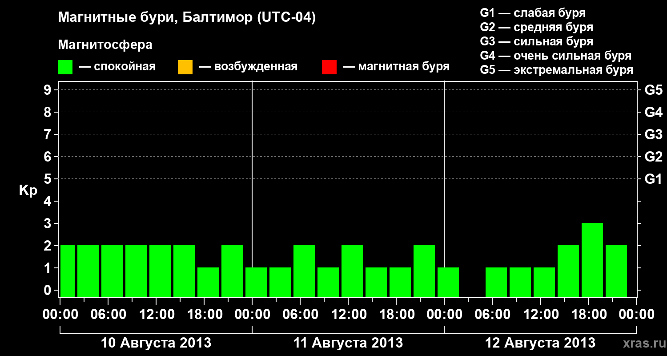667x356 pixels.
Task: Click the 12:00 tick label of 12 Августа
Action: click(540, 314)
